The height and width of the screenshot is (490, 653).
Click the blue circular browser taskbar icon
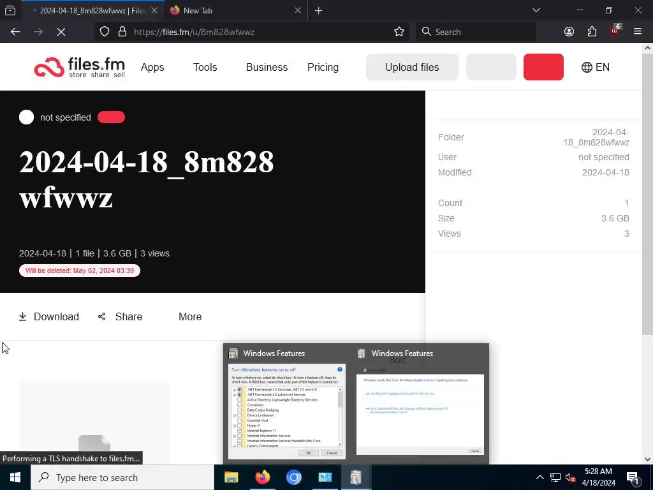tap(293, 477)
